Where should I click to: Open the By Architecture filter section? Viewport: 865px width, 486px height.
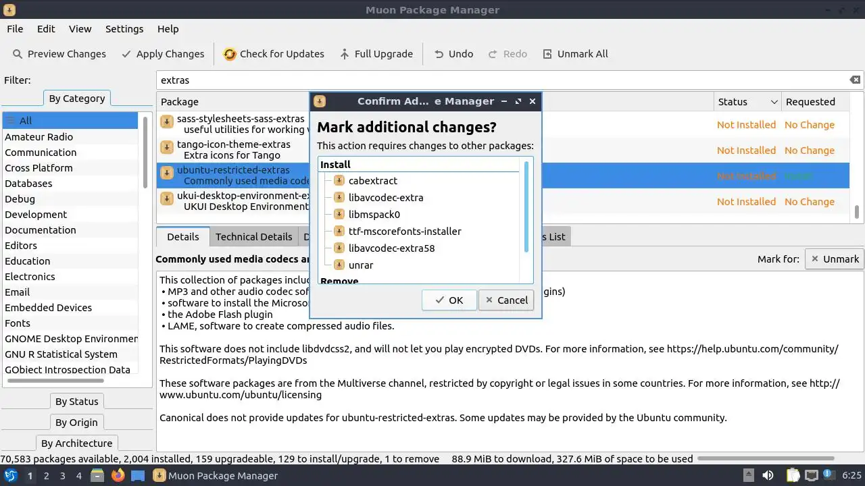[76, 443]
